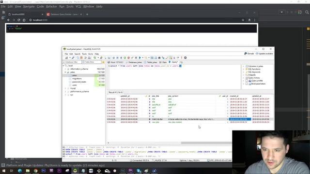310x174 pixels.
Task: Click the new query tab icon after Query tab
Action: click(x=181, y=62)
